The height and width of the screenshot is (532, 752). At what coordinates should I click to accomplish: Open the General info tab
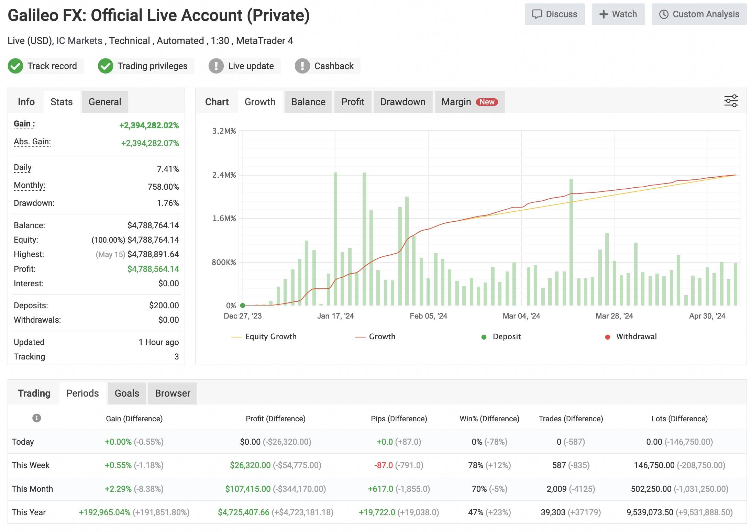tap(105, 102)
